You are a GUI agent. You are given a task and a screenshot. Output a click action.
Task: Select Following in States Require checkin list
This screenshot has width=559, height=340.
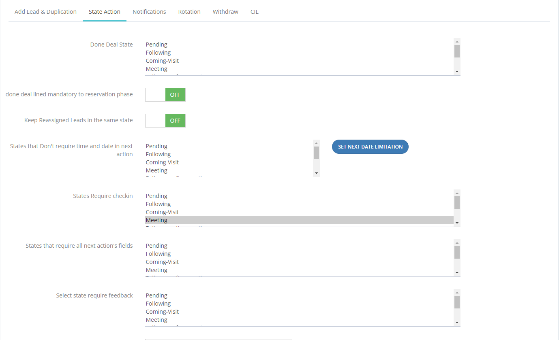coord(299,204)
